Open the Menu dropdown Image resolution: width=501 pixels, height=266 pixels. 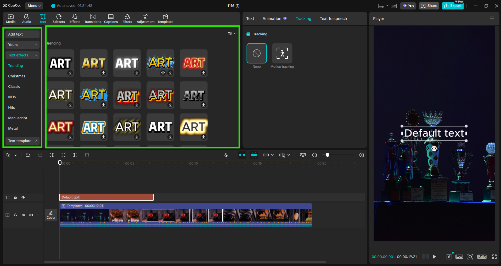[x=34, y=5]
